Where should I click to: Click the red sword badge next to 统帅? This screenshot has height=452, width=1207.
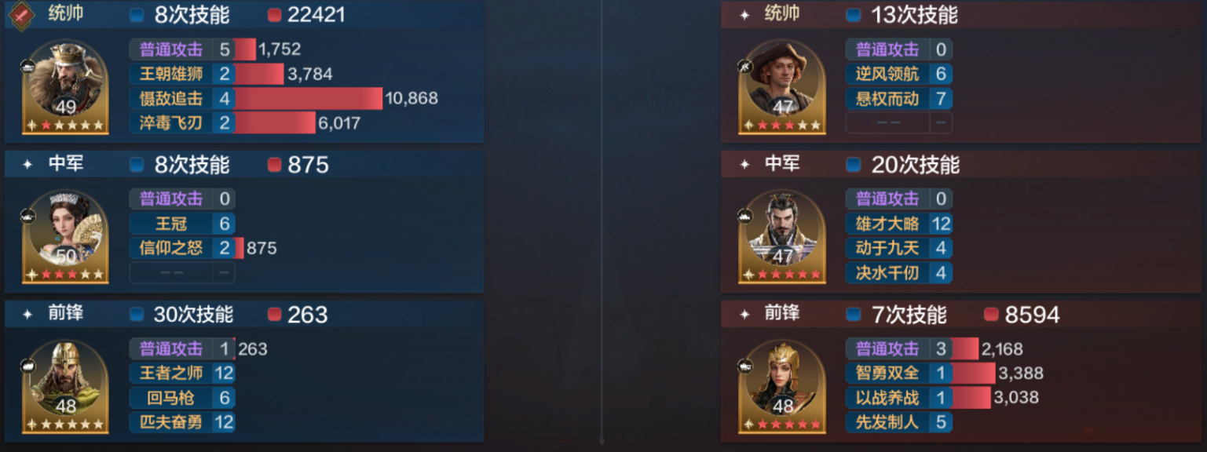[21, 15]
